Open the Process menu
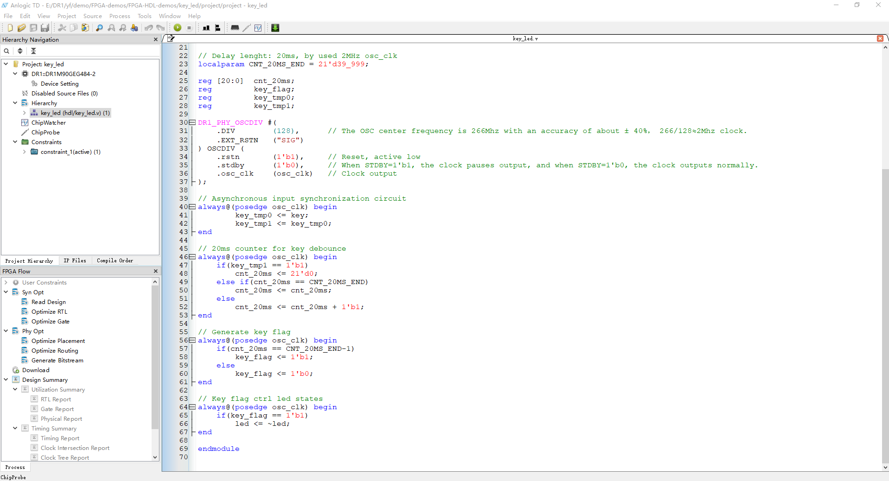The height and width of the screenshot is (481, 889). click(120, 16)
